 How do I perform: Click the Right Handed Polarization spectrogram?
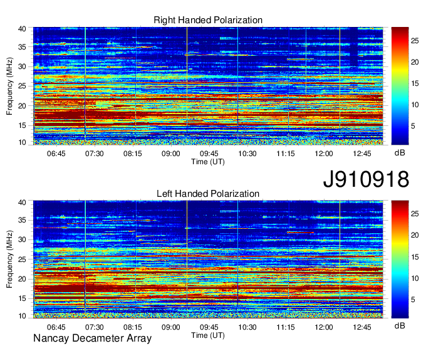click(208, 86)
